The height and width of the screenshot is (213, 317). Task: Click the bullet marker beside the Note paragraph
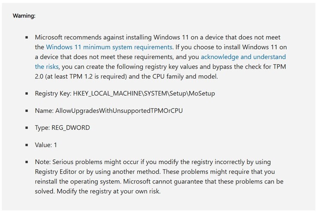click(x=27, y=162)
